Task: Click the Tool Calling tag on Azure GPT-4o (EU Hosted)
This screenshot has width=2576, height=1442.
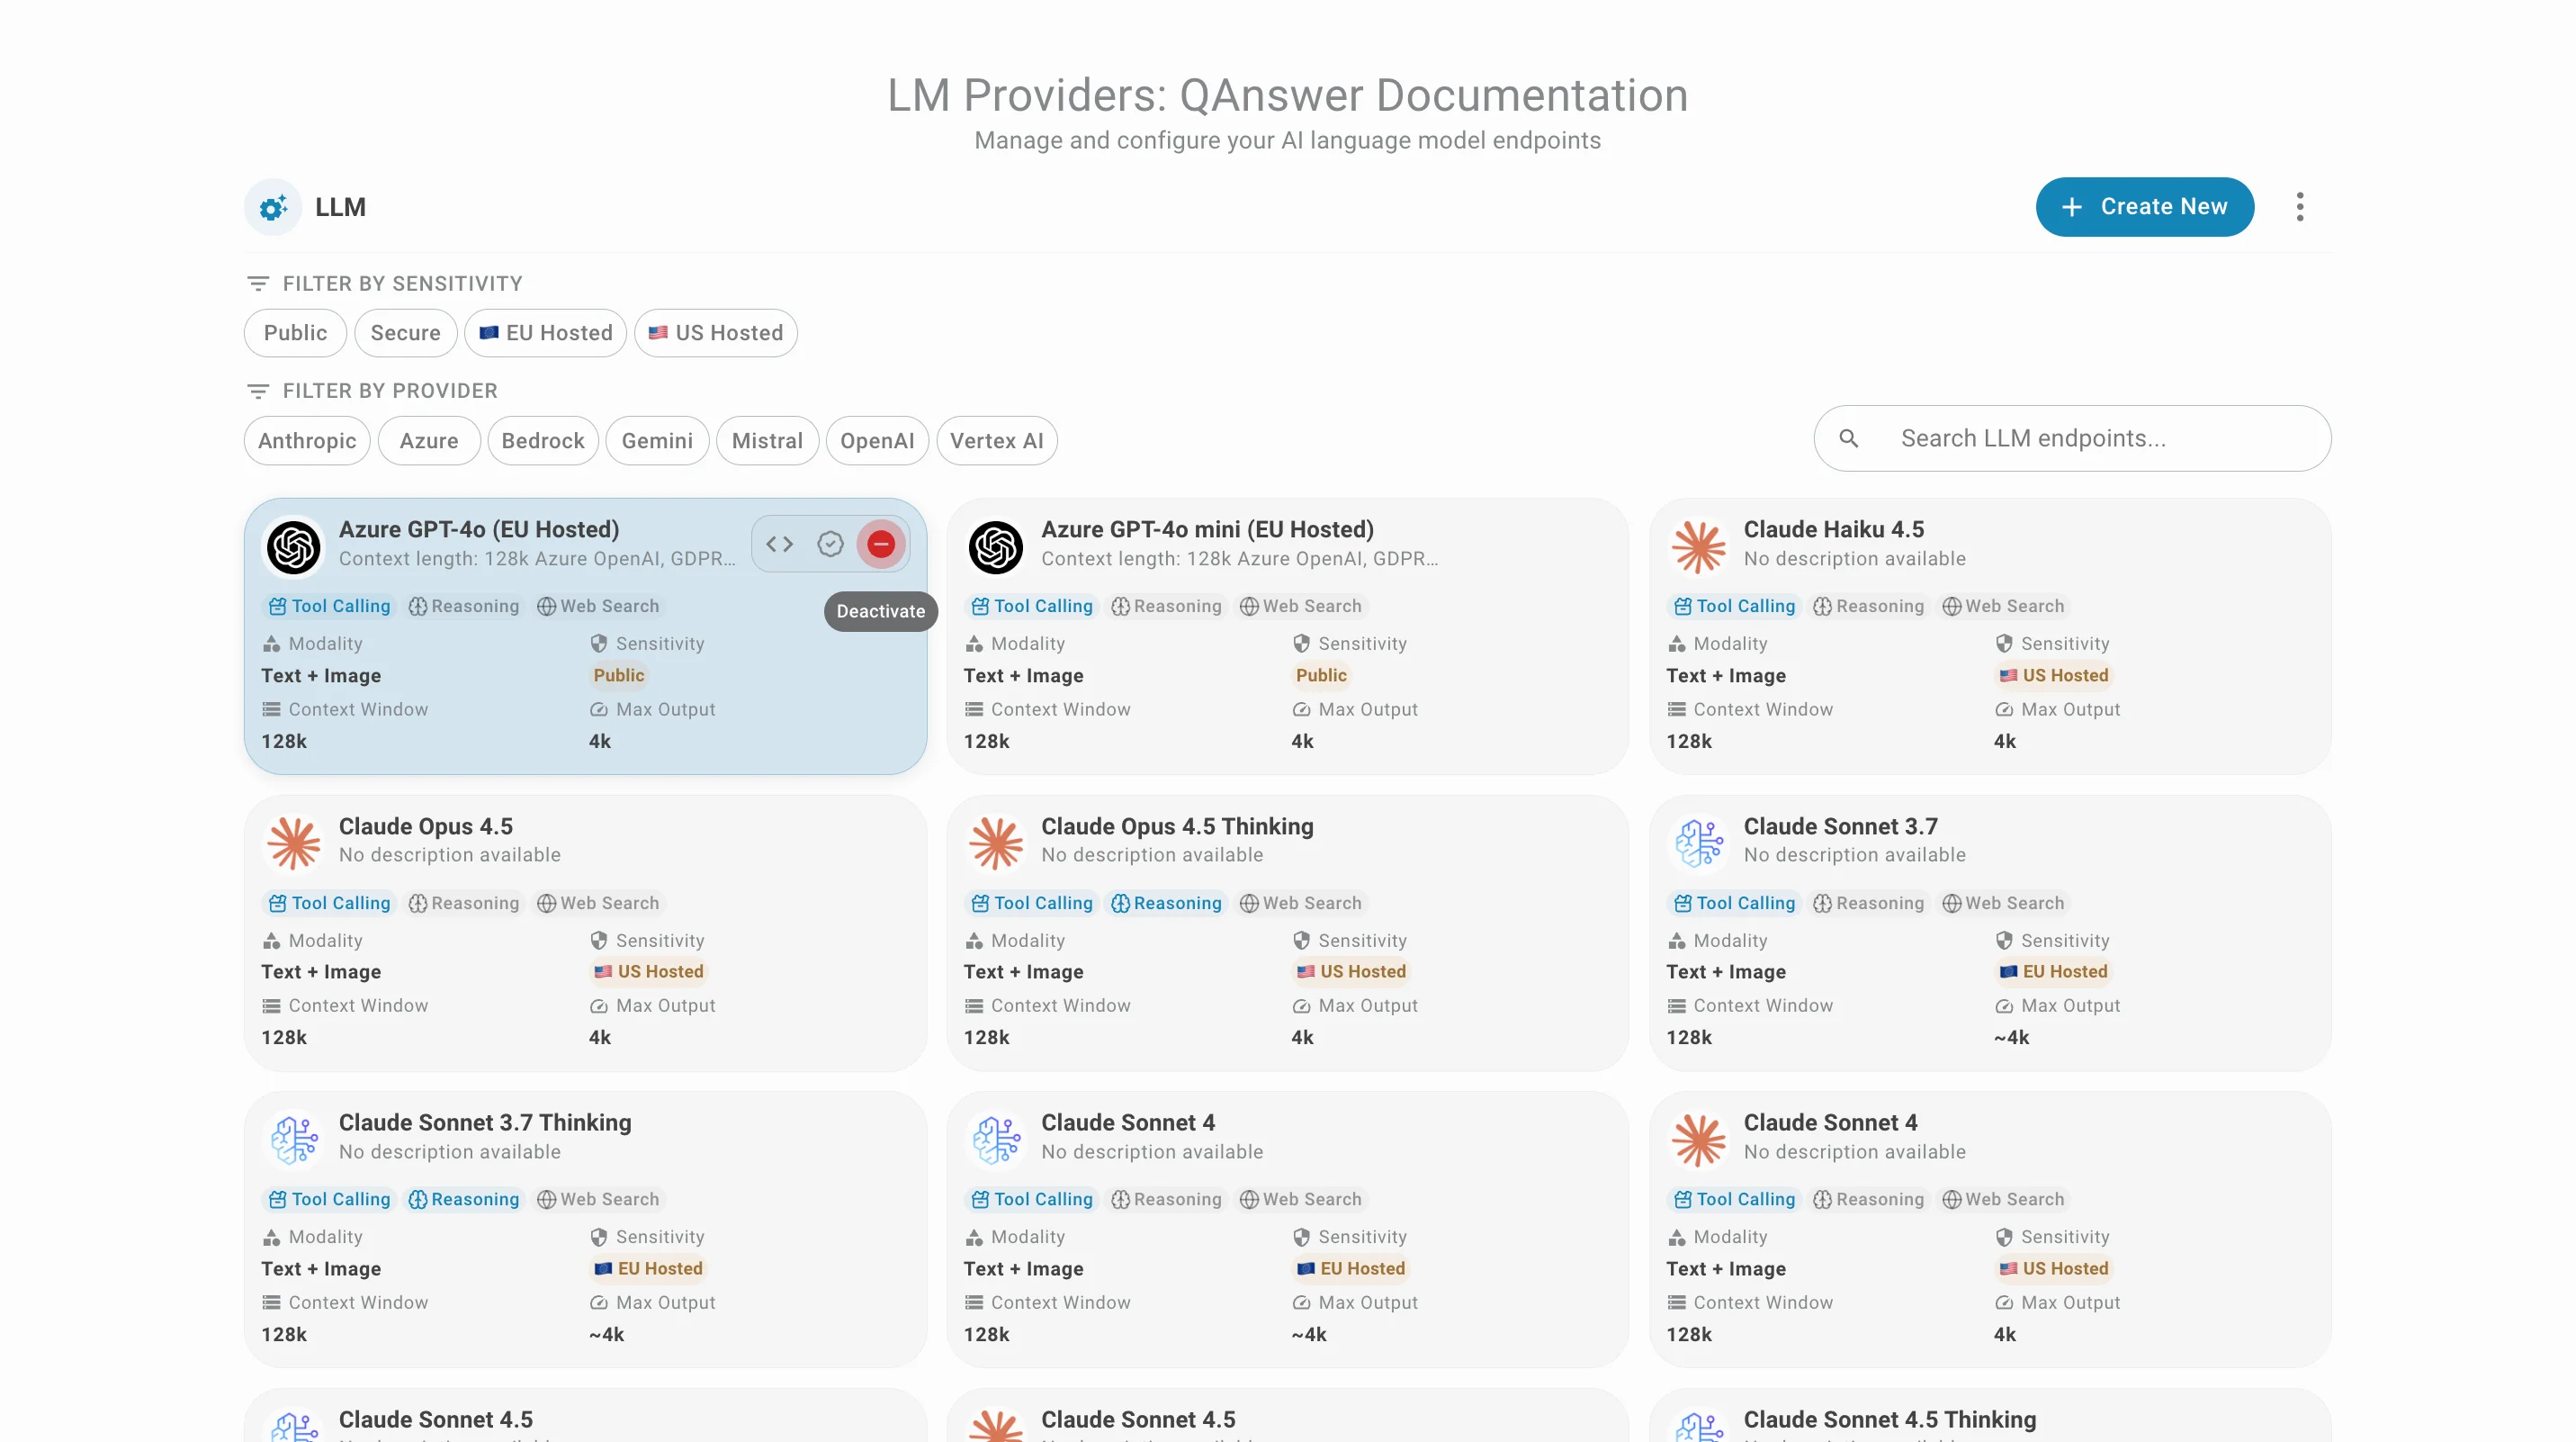Action: tap(330, 607)
